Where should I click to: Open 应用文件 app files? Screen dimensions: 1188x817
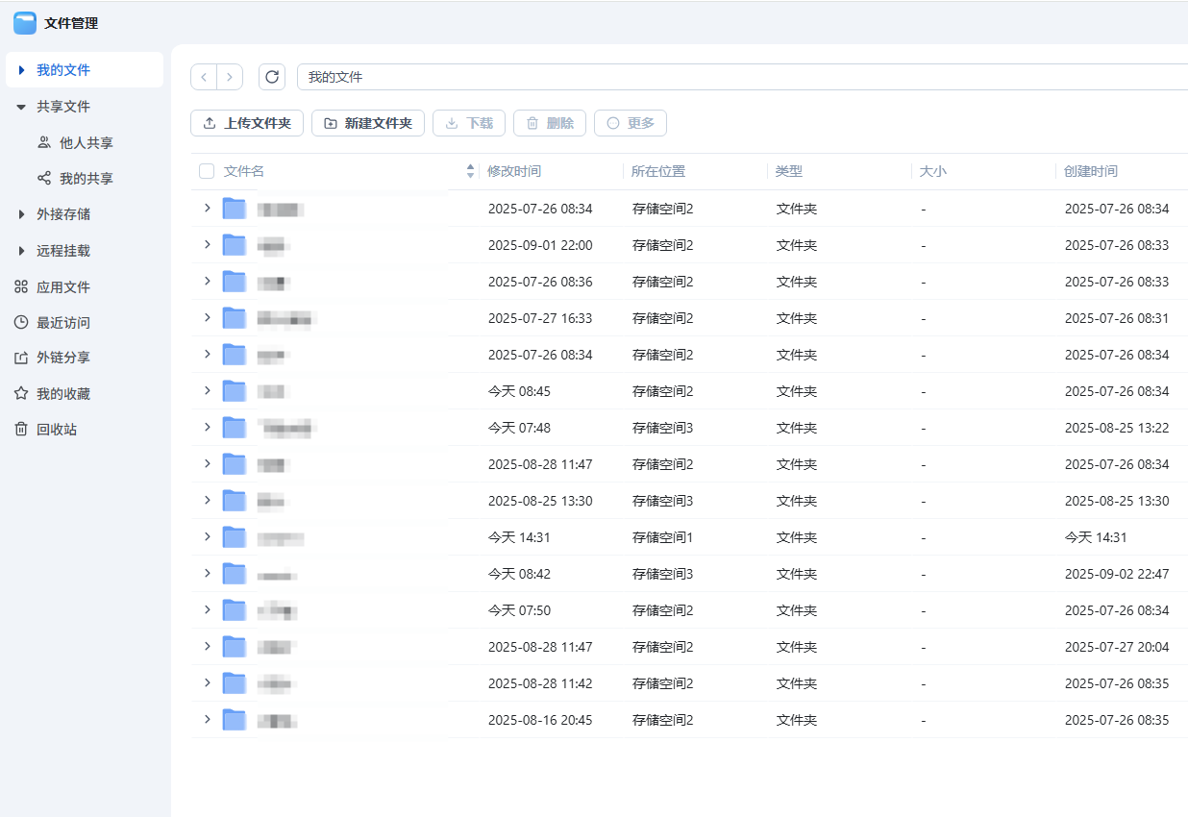(62, 287)
